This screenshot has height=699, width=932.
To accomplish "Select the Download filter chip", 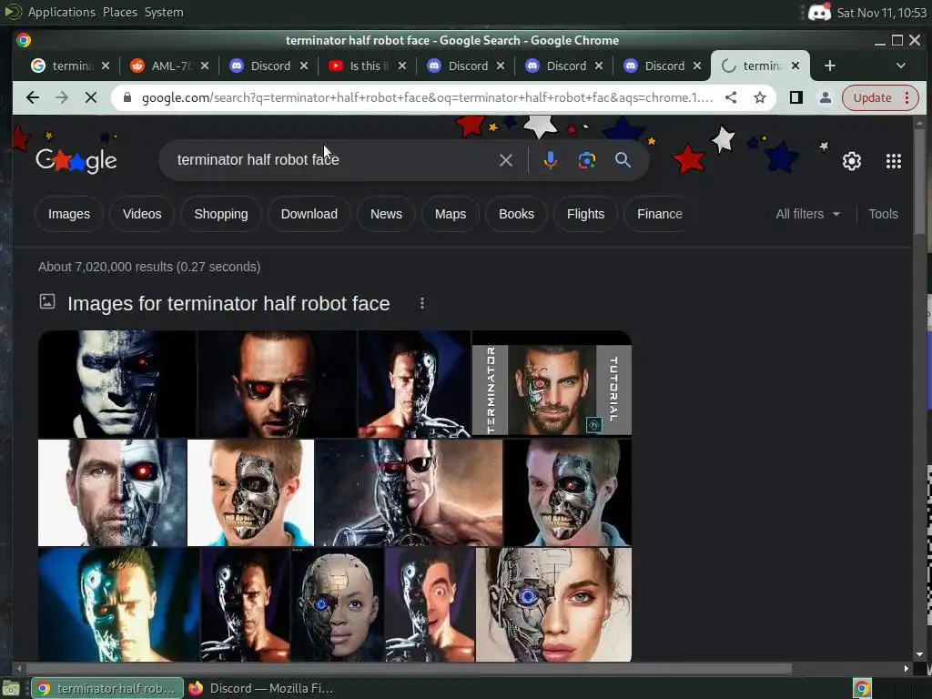I will 309,214.
